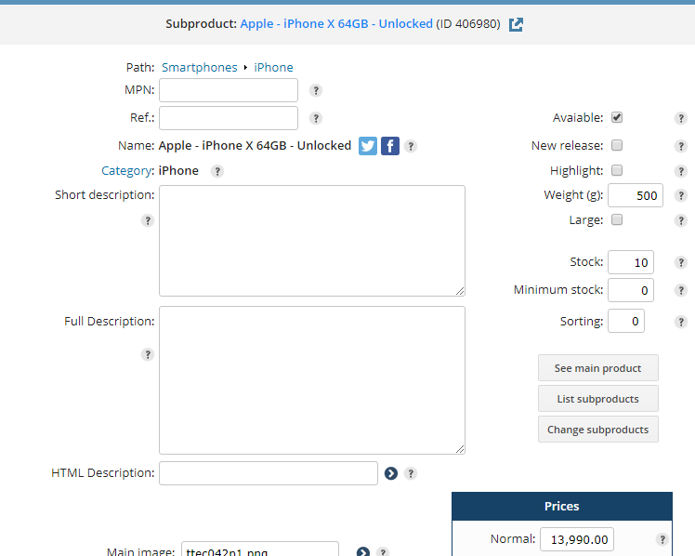Show help for Weight (g) field
Screen dimensions: 695x556
[681, 195]
